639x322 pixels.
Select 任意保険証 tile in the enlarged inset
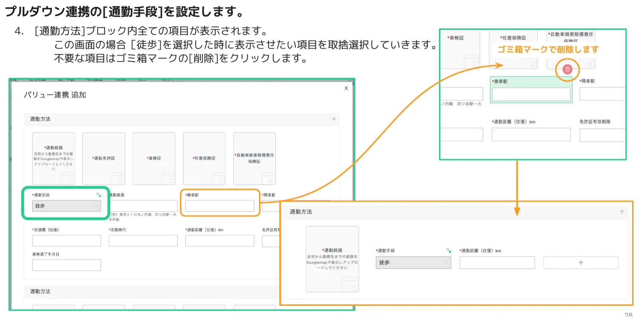pyautogui.click(x=513, y=50)
